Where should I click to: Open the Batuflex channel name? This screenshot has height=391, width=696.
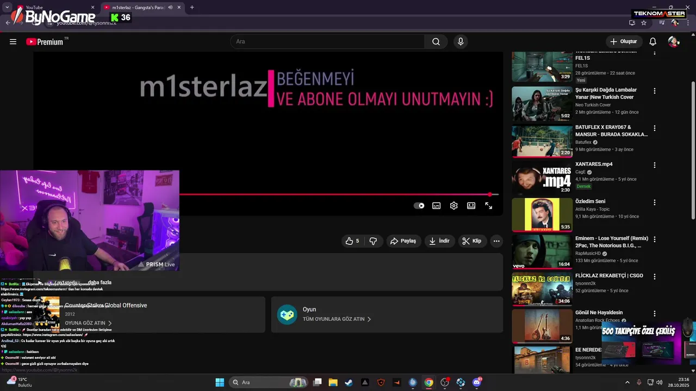point(583,142)
